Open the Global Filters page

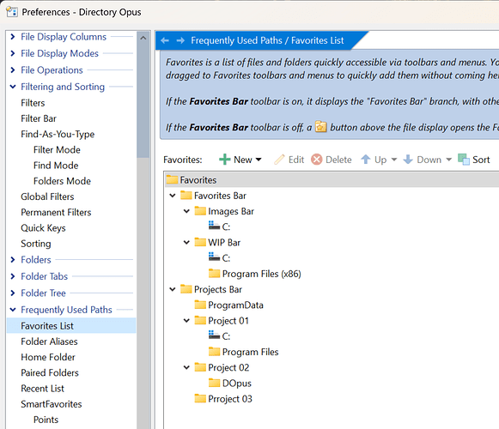click(47, 196)
